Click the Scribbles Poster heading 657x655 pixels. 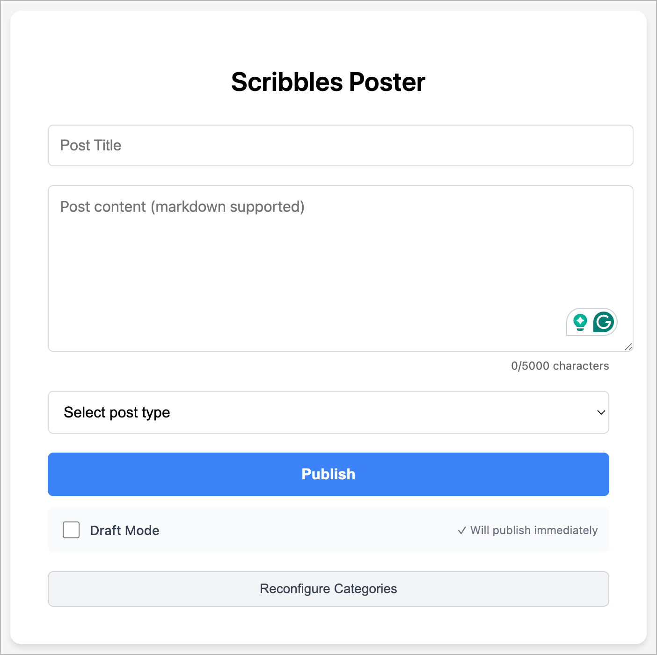(328, 82)
